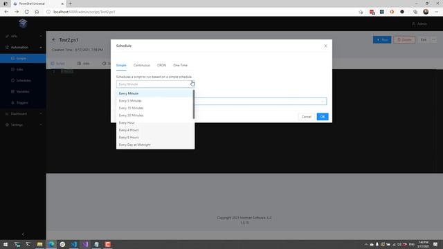This screenshot has width=443, height=249.
Task: Open Scripts in the sidebar
Action: [x=23, y=58]
